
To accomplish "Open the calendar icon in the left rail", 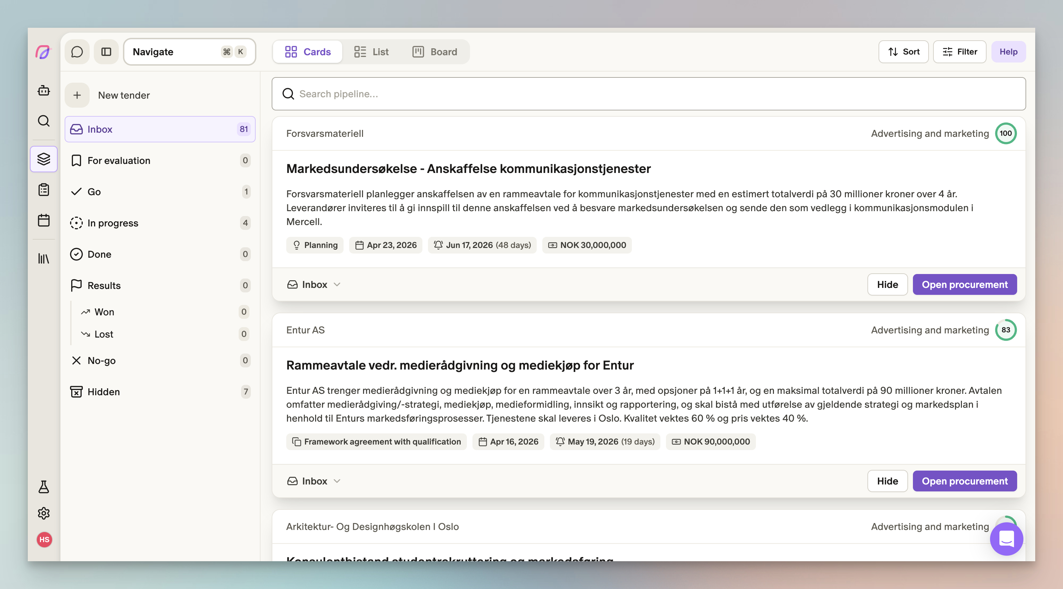I will pyautogui.click(x=44, y=220).
